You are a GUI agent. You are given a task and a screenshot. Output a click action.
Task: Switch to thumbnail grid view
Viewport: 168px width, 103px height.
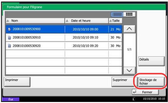tap(129, 14)
